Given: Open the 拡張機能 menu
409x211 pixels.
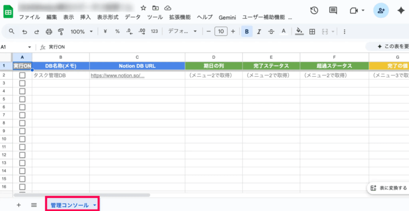Looking at the screenshot, I should (x=180, y=18).
